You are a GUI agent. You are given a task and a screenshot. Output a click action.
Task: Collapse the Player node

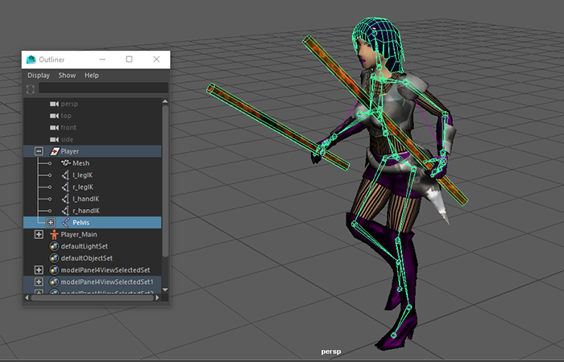[x=39, y=151]
